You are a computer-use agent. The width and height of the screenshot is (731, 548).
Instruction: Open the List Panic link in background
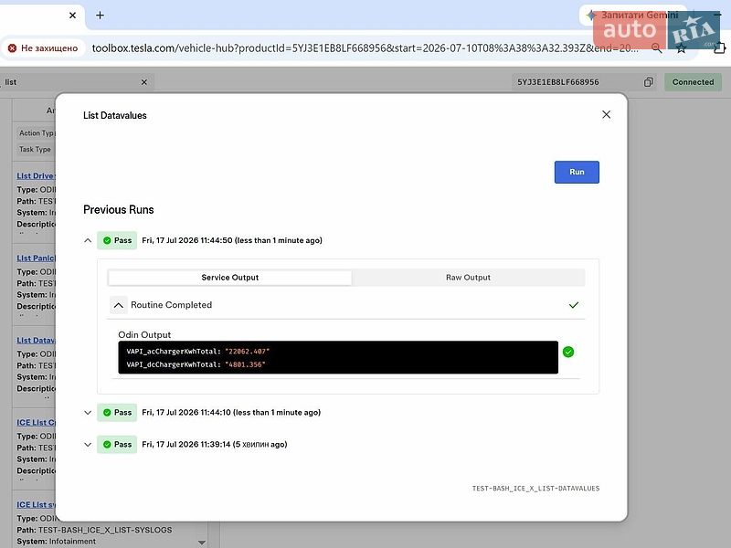click(x=36, y=258)
